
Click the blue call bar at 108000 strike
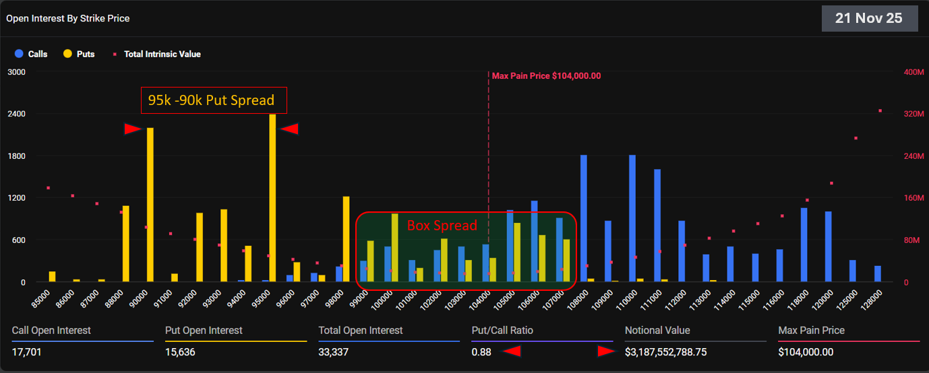click(x=584, y=218)
